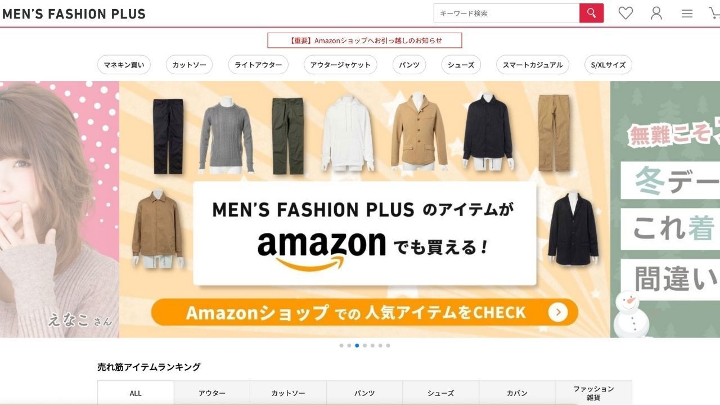The width and height of the screenshot is (720, 405).
Task: Switch to the アウター ranking tab
Action: tap(212, 393)
